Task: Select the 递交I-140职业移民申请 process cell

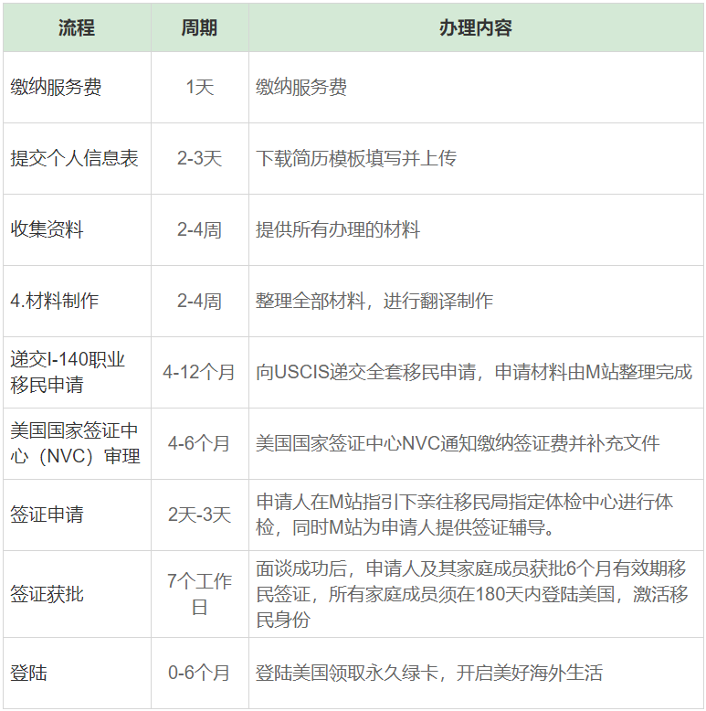Action: point(68,372)
